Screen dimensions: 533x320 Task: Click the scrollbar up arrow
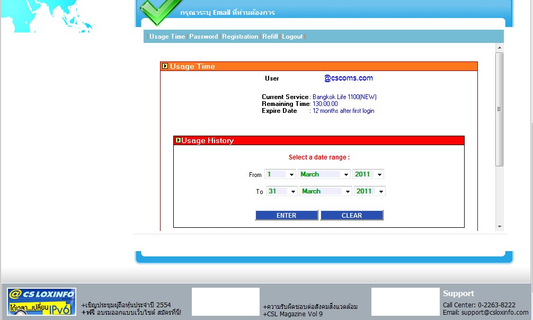point(499,48)
